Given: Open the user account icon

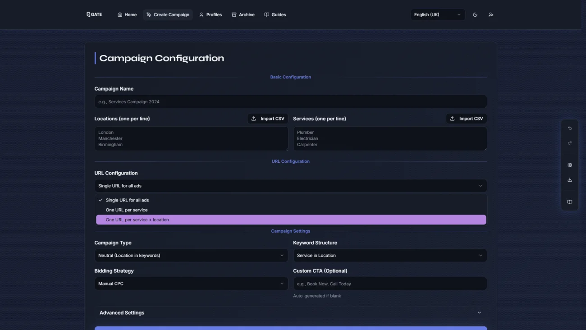Looking at the screenshot, I should [x=491, y=15].
